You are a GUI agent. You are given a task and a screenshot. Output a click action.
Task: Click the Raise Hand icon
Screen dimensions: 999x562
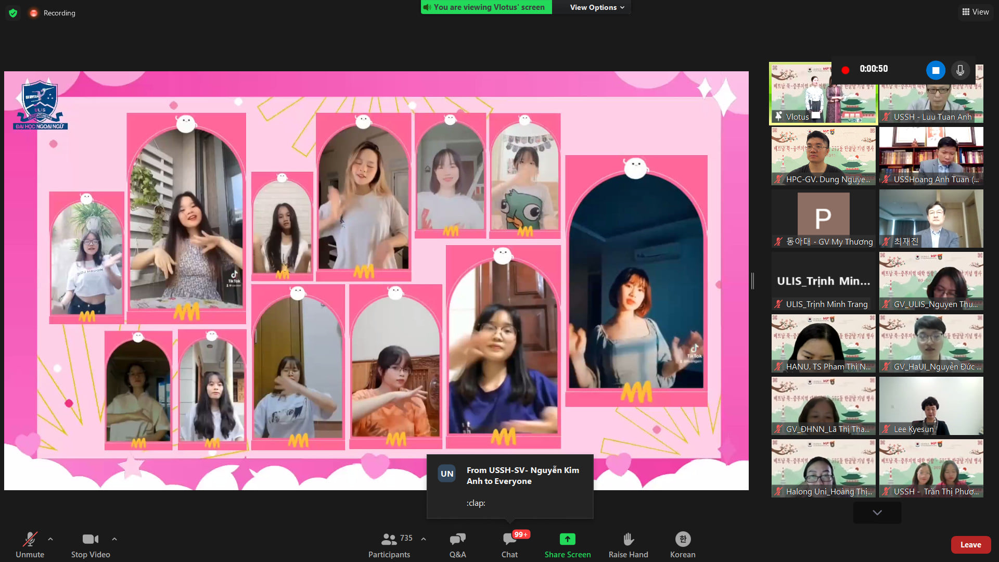pos(628,539)
